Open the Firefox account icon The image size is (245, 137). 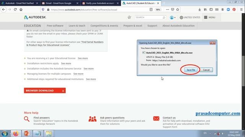pyautogui.click(x=222, y=10)
